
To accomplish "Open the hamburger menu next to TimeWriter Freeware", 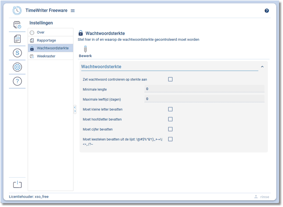I will [x=73, y=11].
